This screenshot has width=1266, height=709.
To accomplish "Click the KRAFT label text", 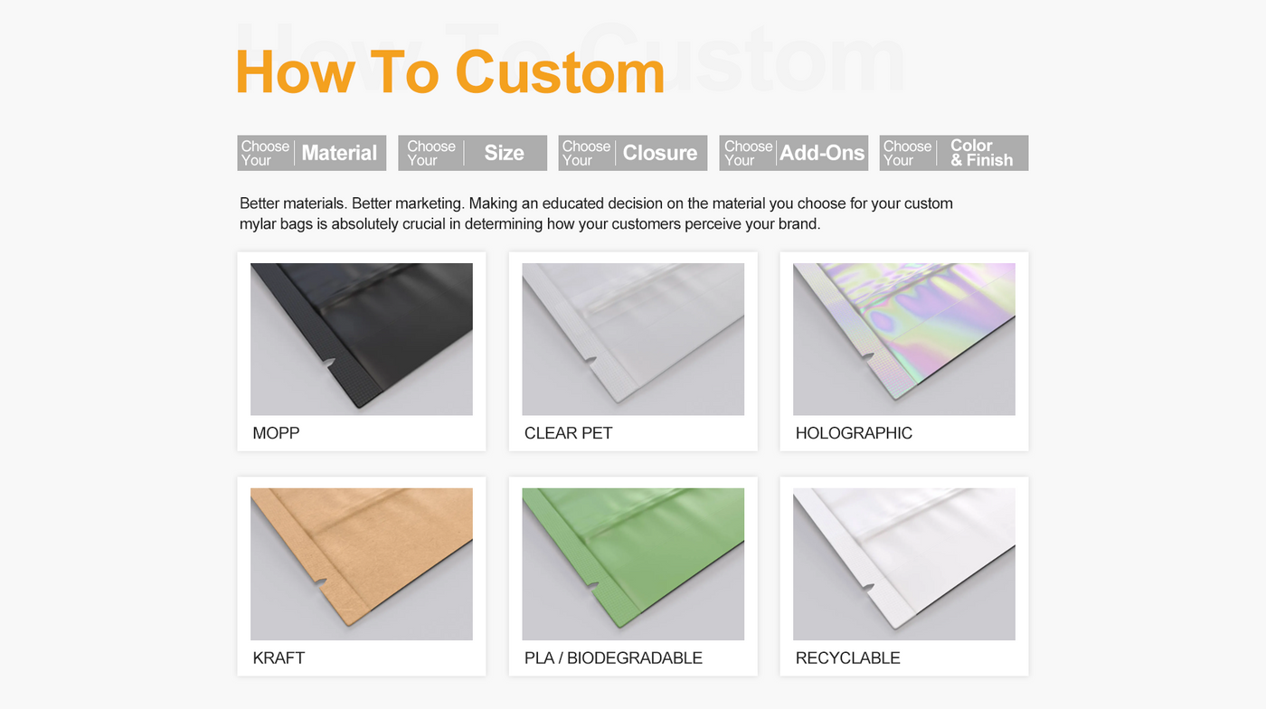I will point(279,658).
